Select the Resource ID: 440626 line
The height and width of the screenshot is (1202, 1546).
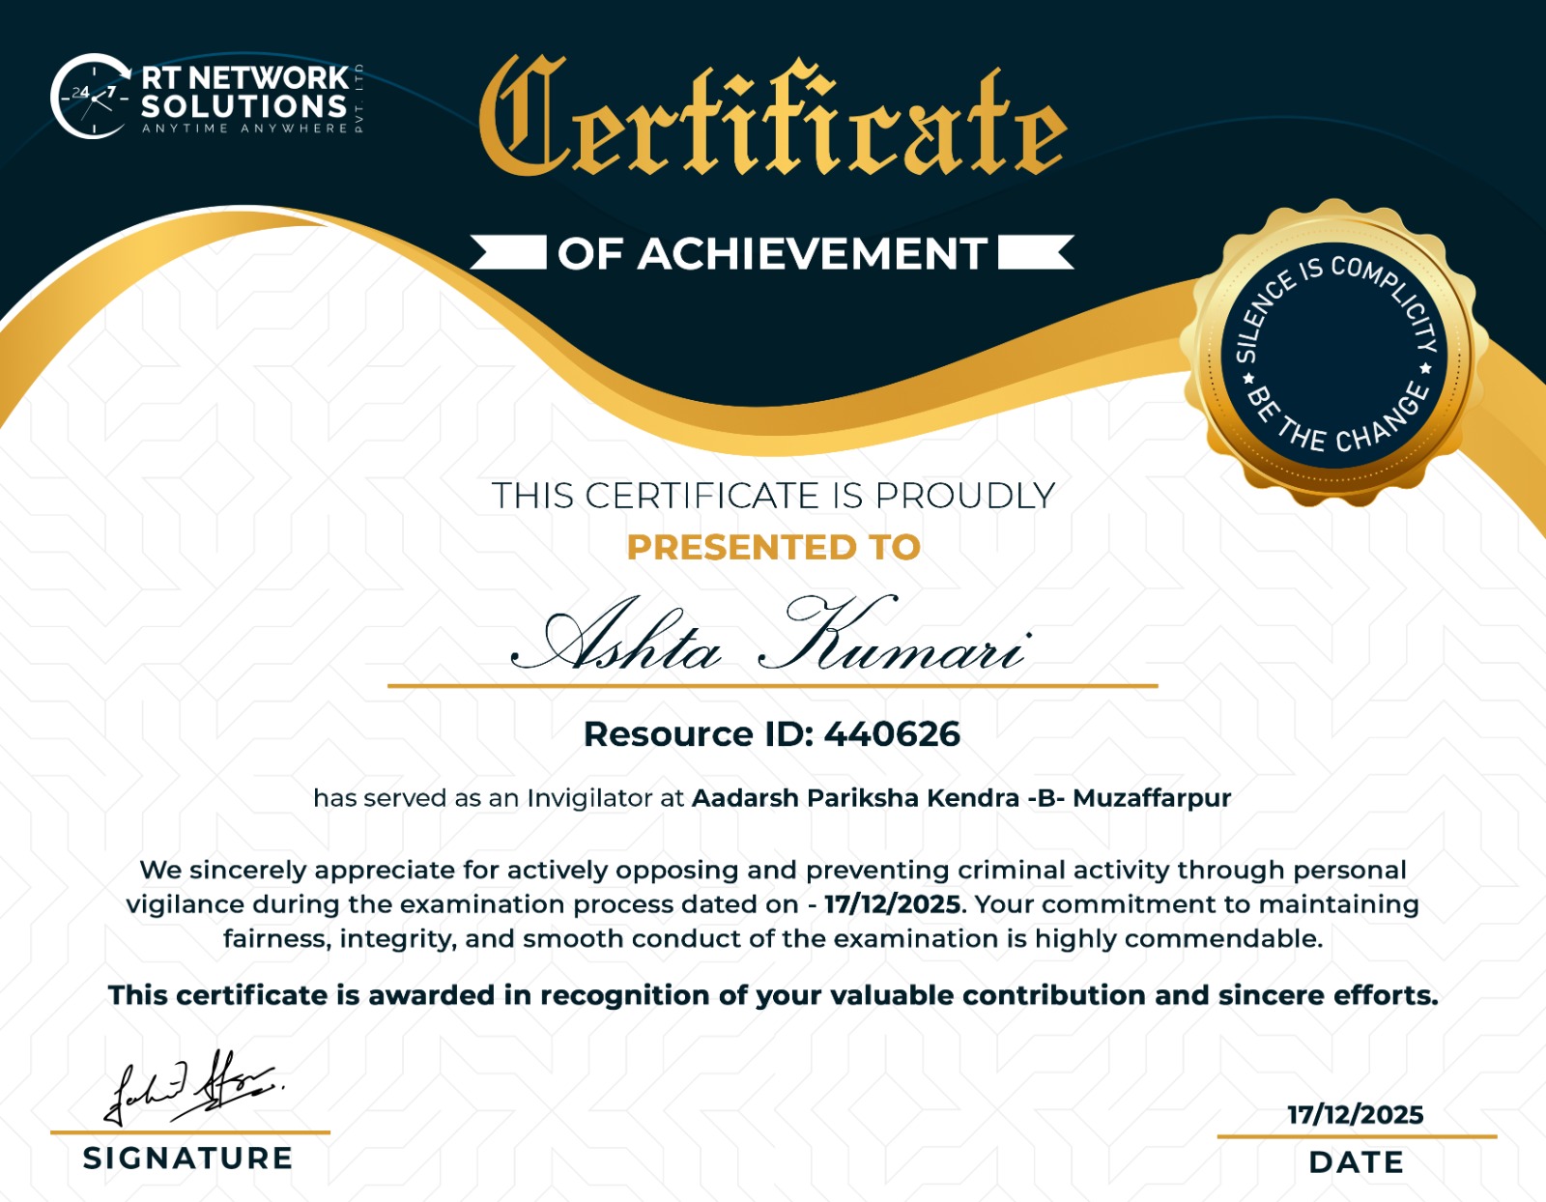point(771,734)
